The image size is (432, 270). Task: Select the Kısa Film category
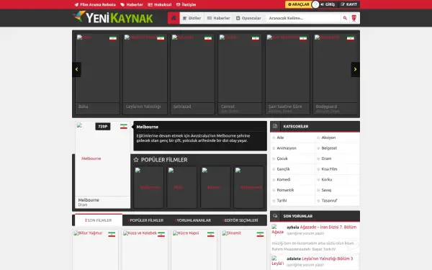pyautogui.click(x=329, y=169)
